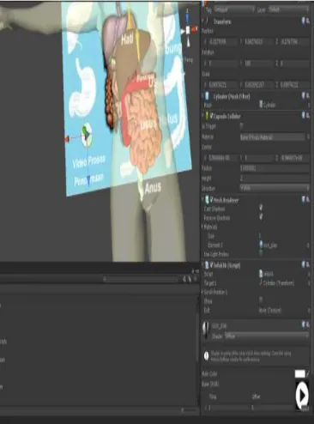Image resolution: width=314 pixels, height=424 pixels.
Task: Collapse the script component foldout
Action: click(x=203, y=264)
